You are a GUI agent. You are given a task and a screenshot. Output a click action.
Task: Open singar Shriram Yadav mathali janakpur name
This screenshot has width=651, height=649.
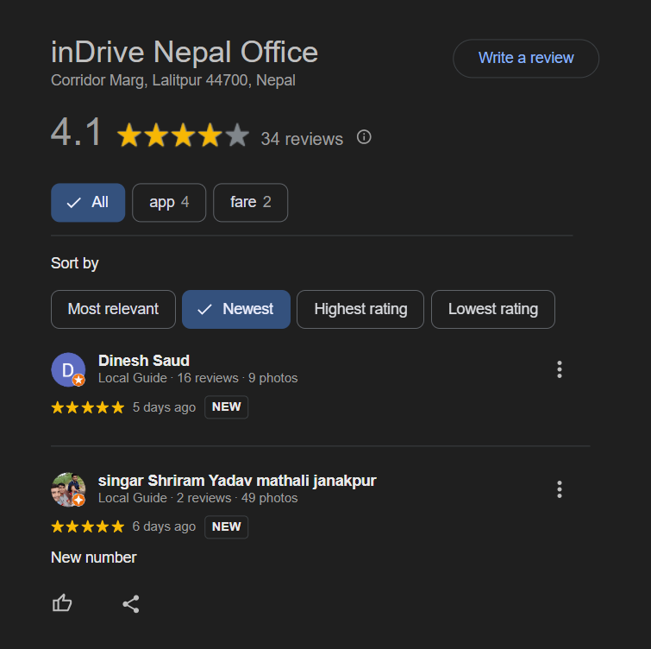(237, 481)
